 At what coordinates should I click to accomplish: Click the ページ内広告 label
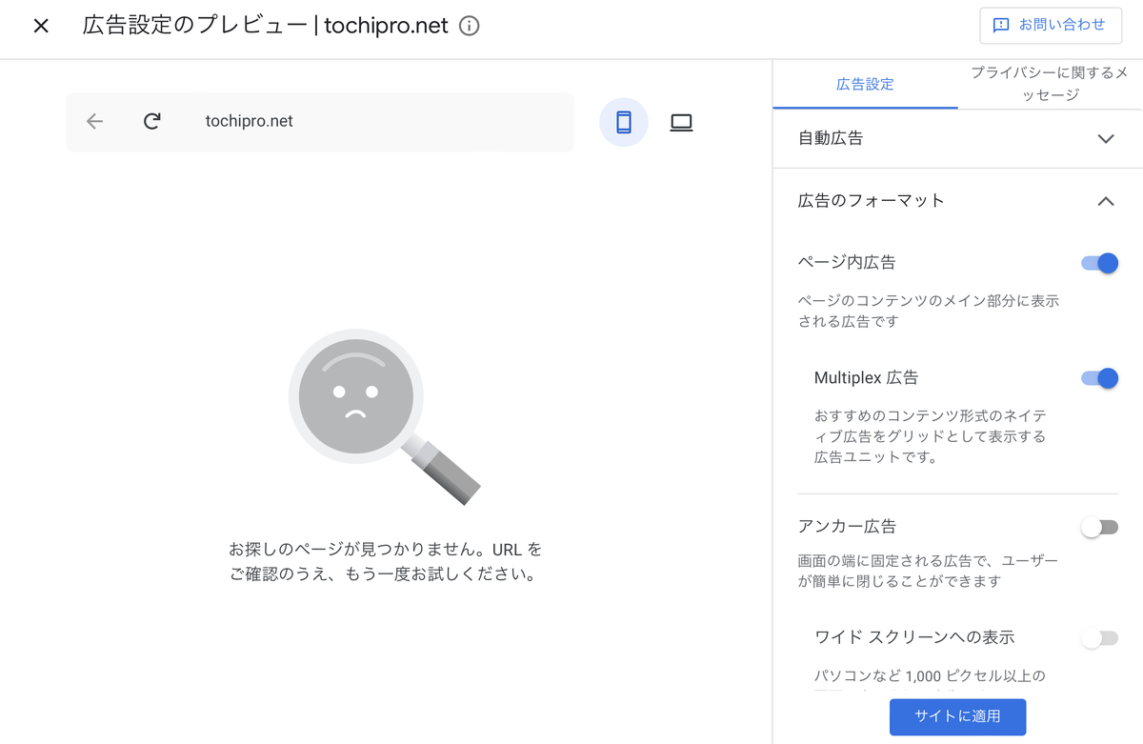pos(847,262)
